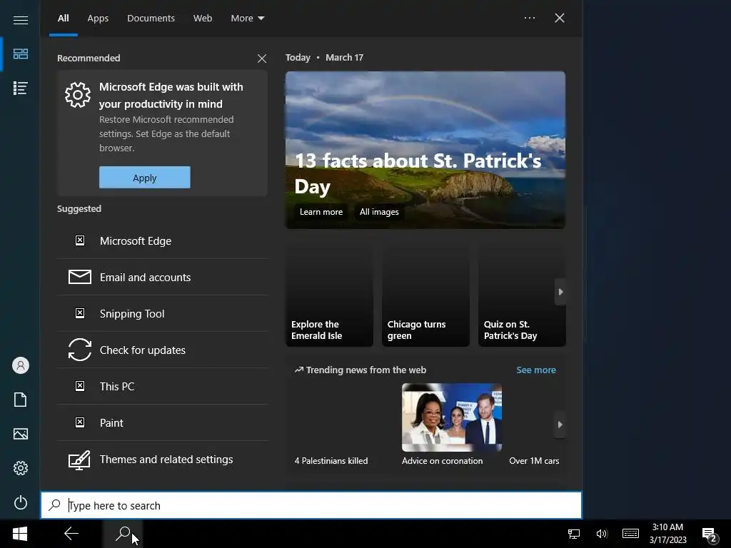
Task: Click the Power icon
Action: (21, 502)
